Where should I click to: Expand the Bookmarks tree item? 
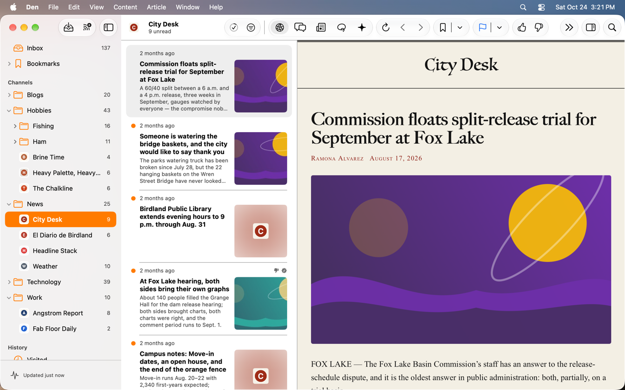[9, 64]
